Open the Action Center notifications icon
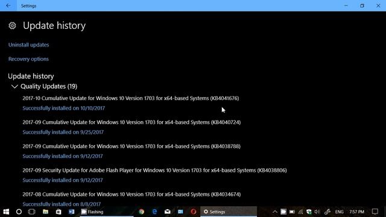This screenshot has width=386, height=217. point(375,212)
